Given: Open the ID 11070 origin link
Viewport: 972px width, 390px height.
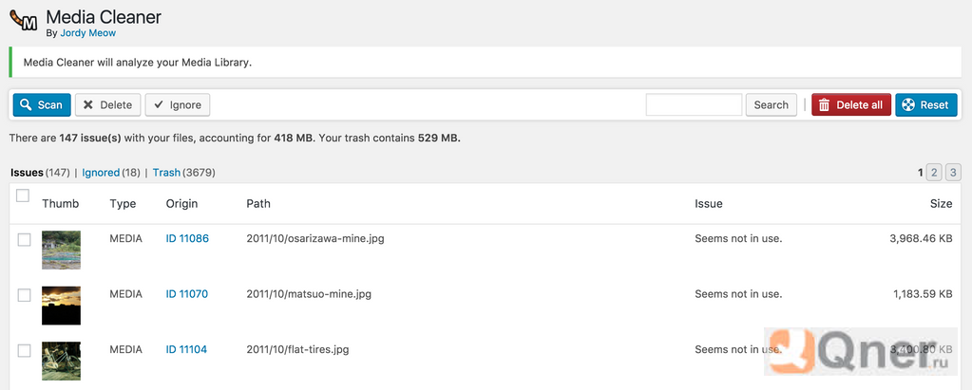Looking at the screenshot, I should click(187, 294).
